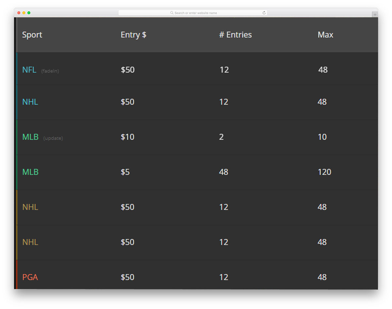
Task: Click the entries value 2 in MLB row
Action: (x=221, y=137)
